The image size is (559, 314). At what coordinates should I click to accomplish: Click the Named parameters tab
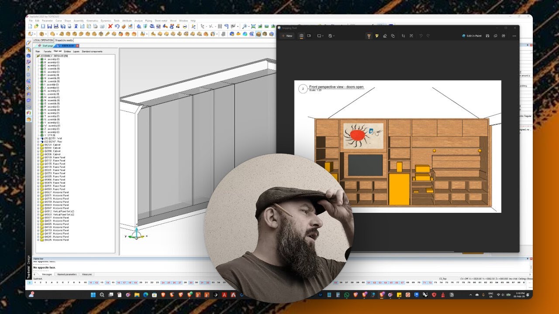pos(67,274)
